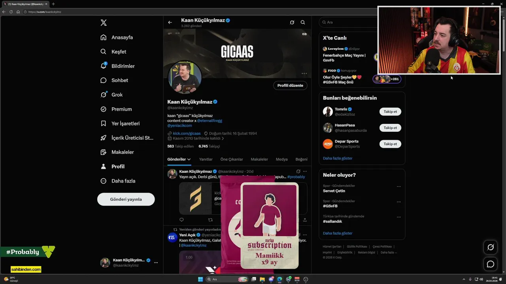Open Microsoft Edge from taskbar
The width and height of the screenshot is (506, 284).
[x=279, y=279]
